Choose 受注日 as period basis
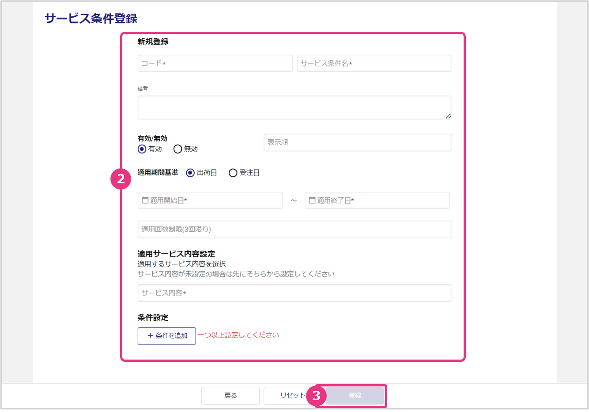Screen dimensions: 589x412 click(233, 173)
